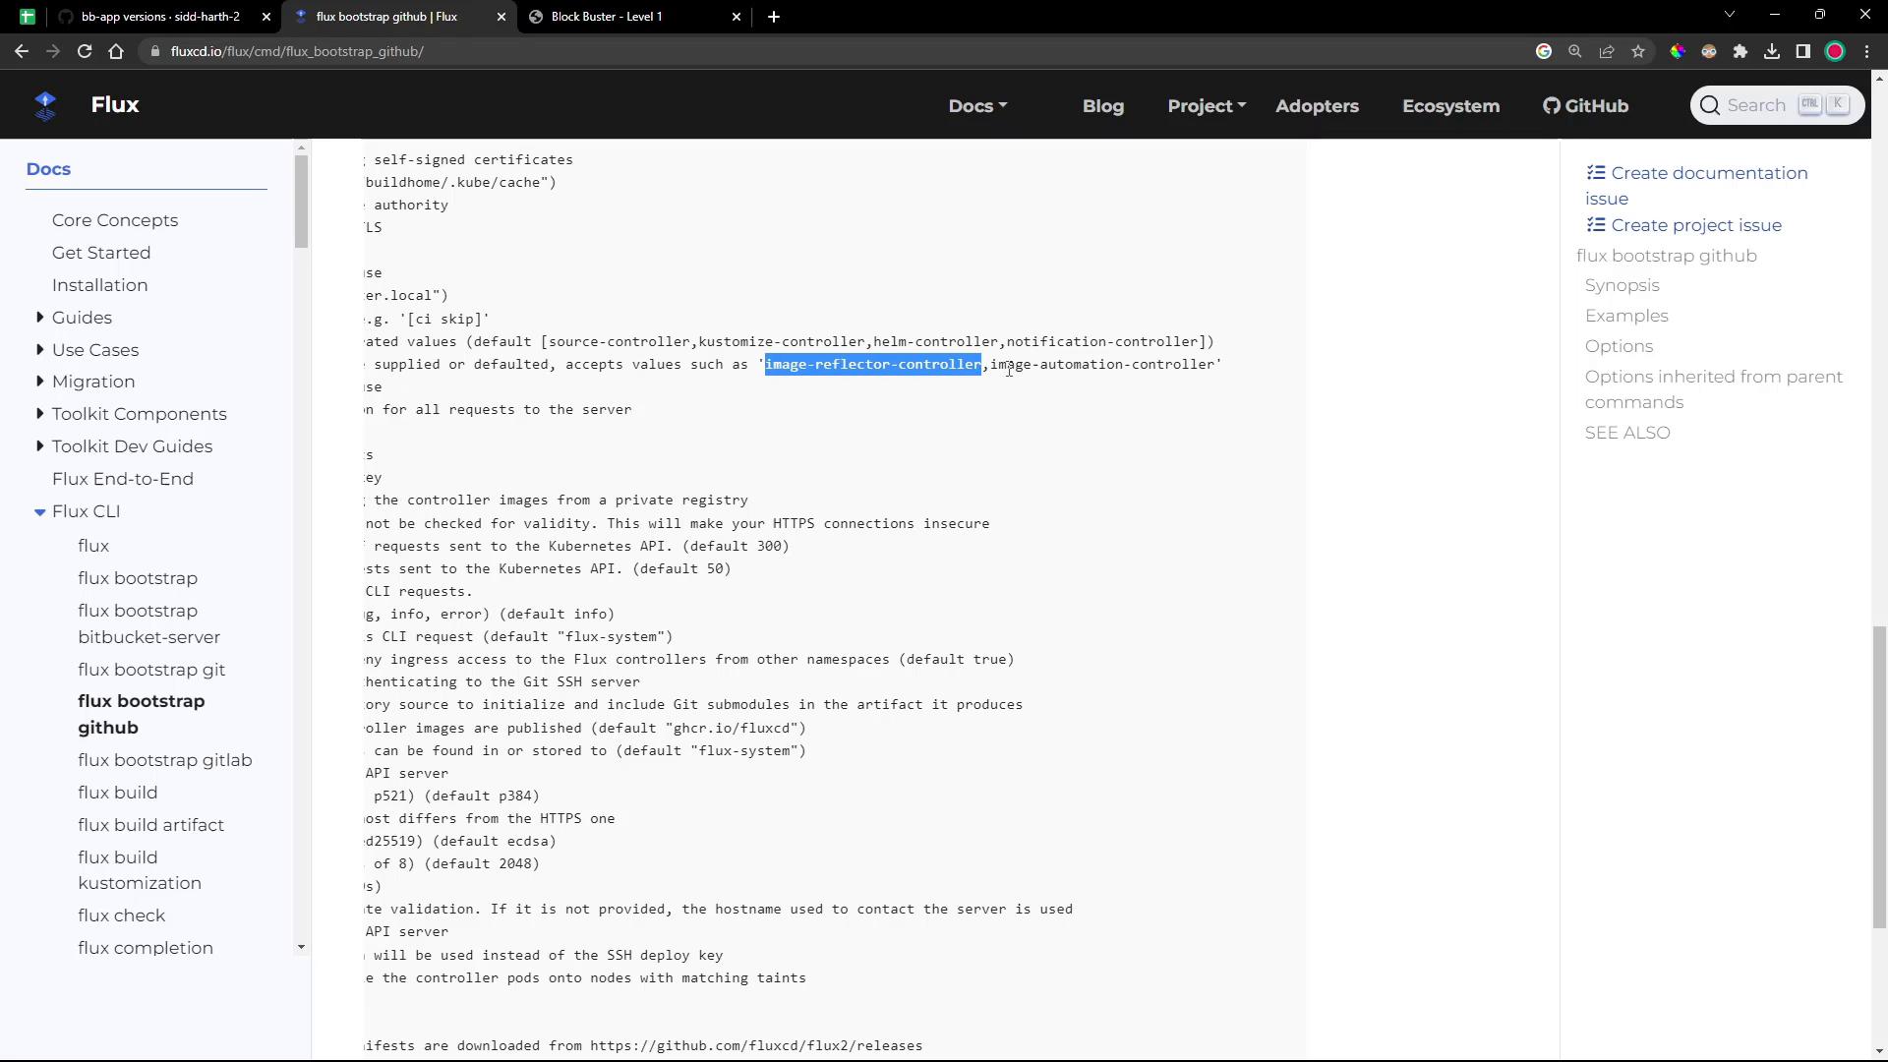Jump to Examples section in page outline
The image size is (1888, 1062).
[1626, 316]
